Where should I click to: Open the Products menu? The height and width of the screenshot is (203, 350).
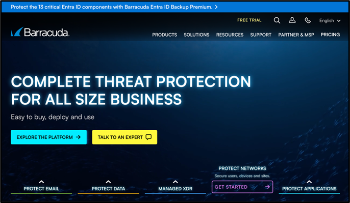point(164,35)
